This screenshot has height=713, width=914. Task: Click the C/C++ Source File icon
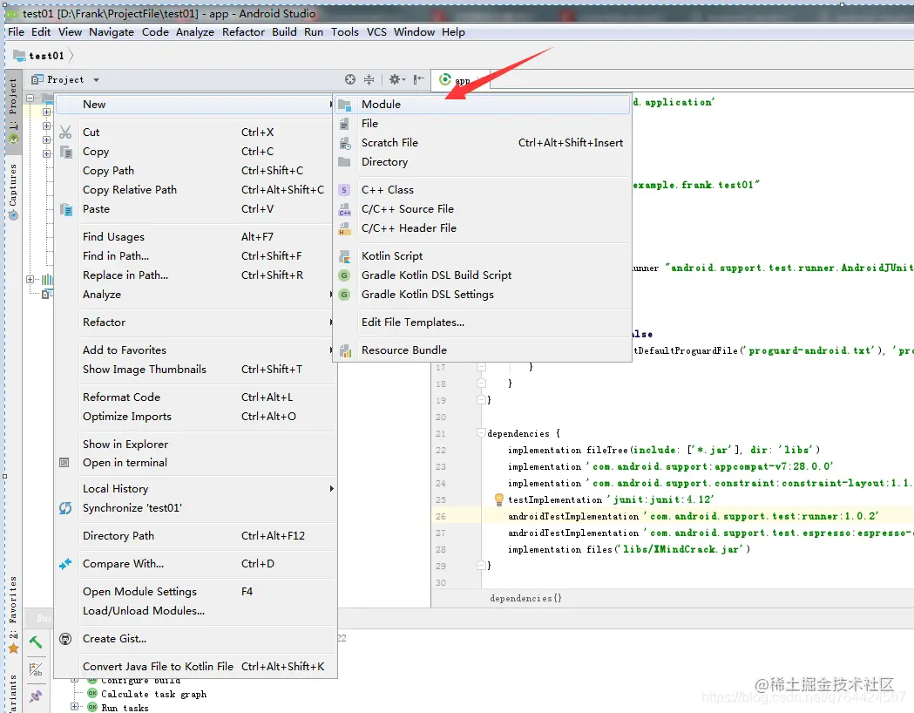tap(344, 210)
